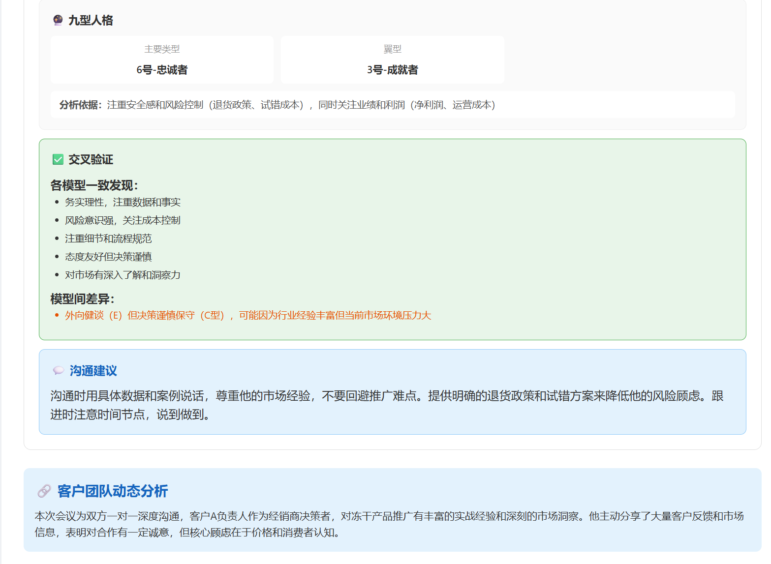Click the green checkmark icon beside 交叉验证
This screenshot has width=771, height=564.
[x=58, y=159]
